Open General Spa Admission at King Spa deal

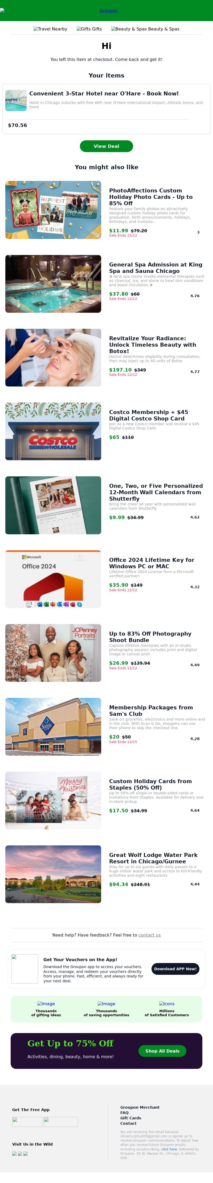tap(155, 268)
